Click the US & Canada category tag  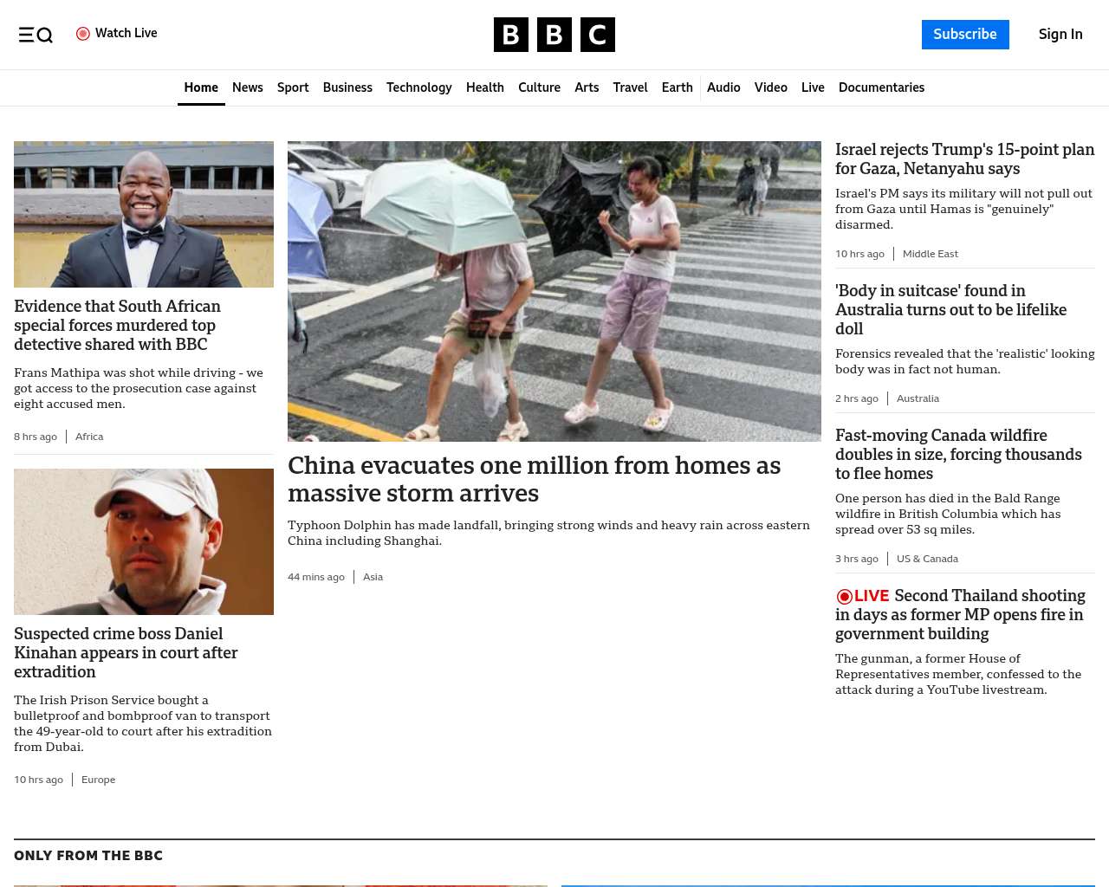[927, 559]
